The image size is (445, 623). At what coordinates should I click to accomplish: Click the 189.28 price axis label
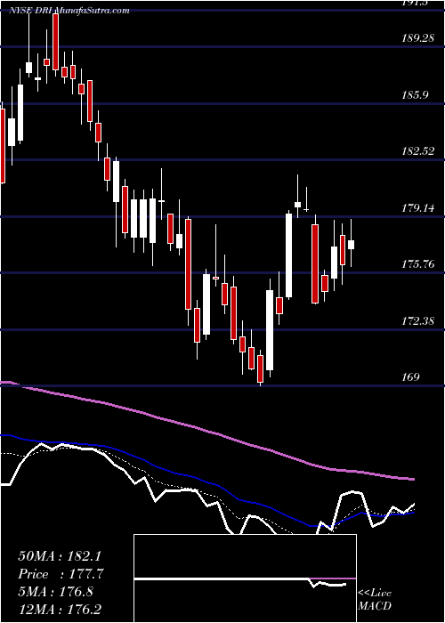click(x=417, y=38)
